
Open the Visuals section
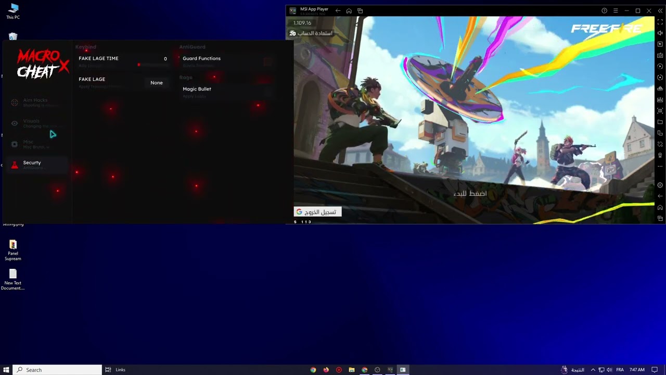click(x=36, y=123)
